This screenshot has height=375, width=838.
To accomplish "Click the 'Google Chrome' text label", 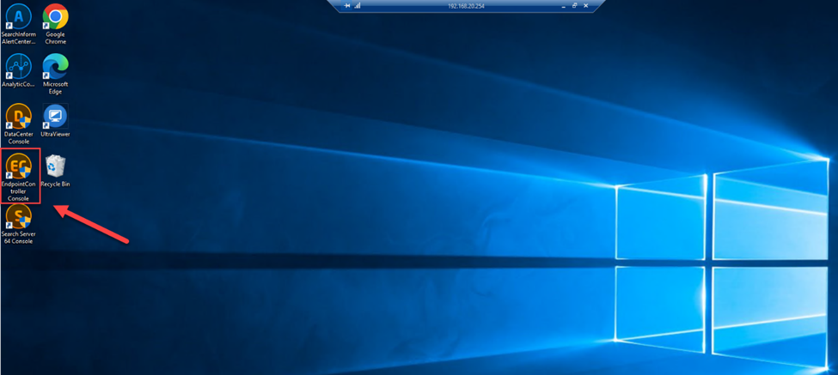I will (x=55, y=38).
